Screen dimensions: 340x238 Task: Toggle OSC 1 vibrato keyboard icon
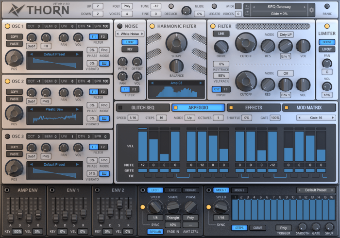[104, 63]
